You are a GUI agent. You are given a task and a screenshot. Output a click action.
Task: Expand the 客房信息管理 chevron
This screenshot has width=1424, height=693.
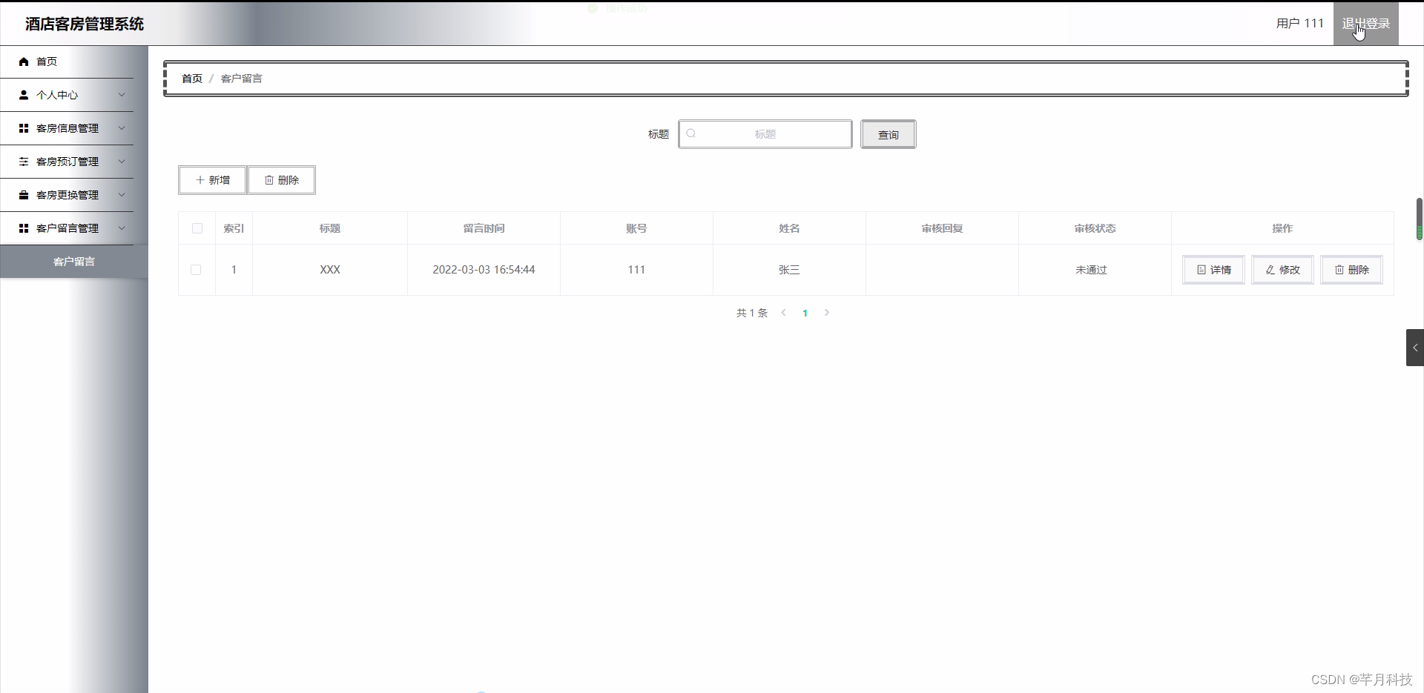[x=122, y=128]
